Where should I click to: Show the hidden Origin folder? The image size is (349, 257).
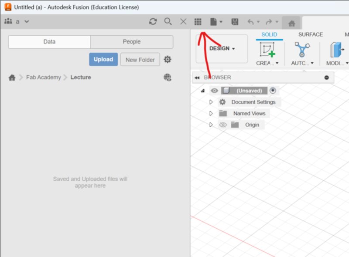[x=223, y=125]
